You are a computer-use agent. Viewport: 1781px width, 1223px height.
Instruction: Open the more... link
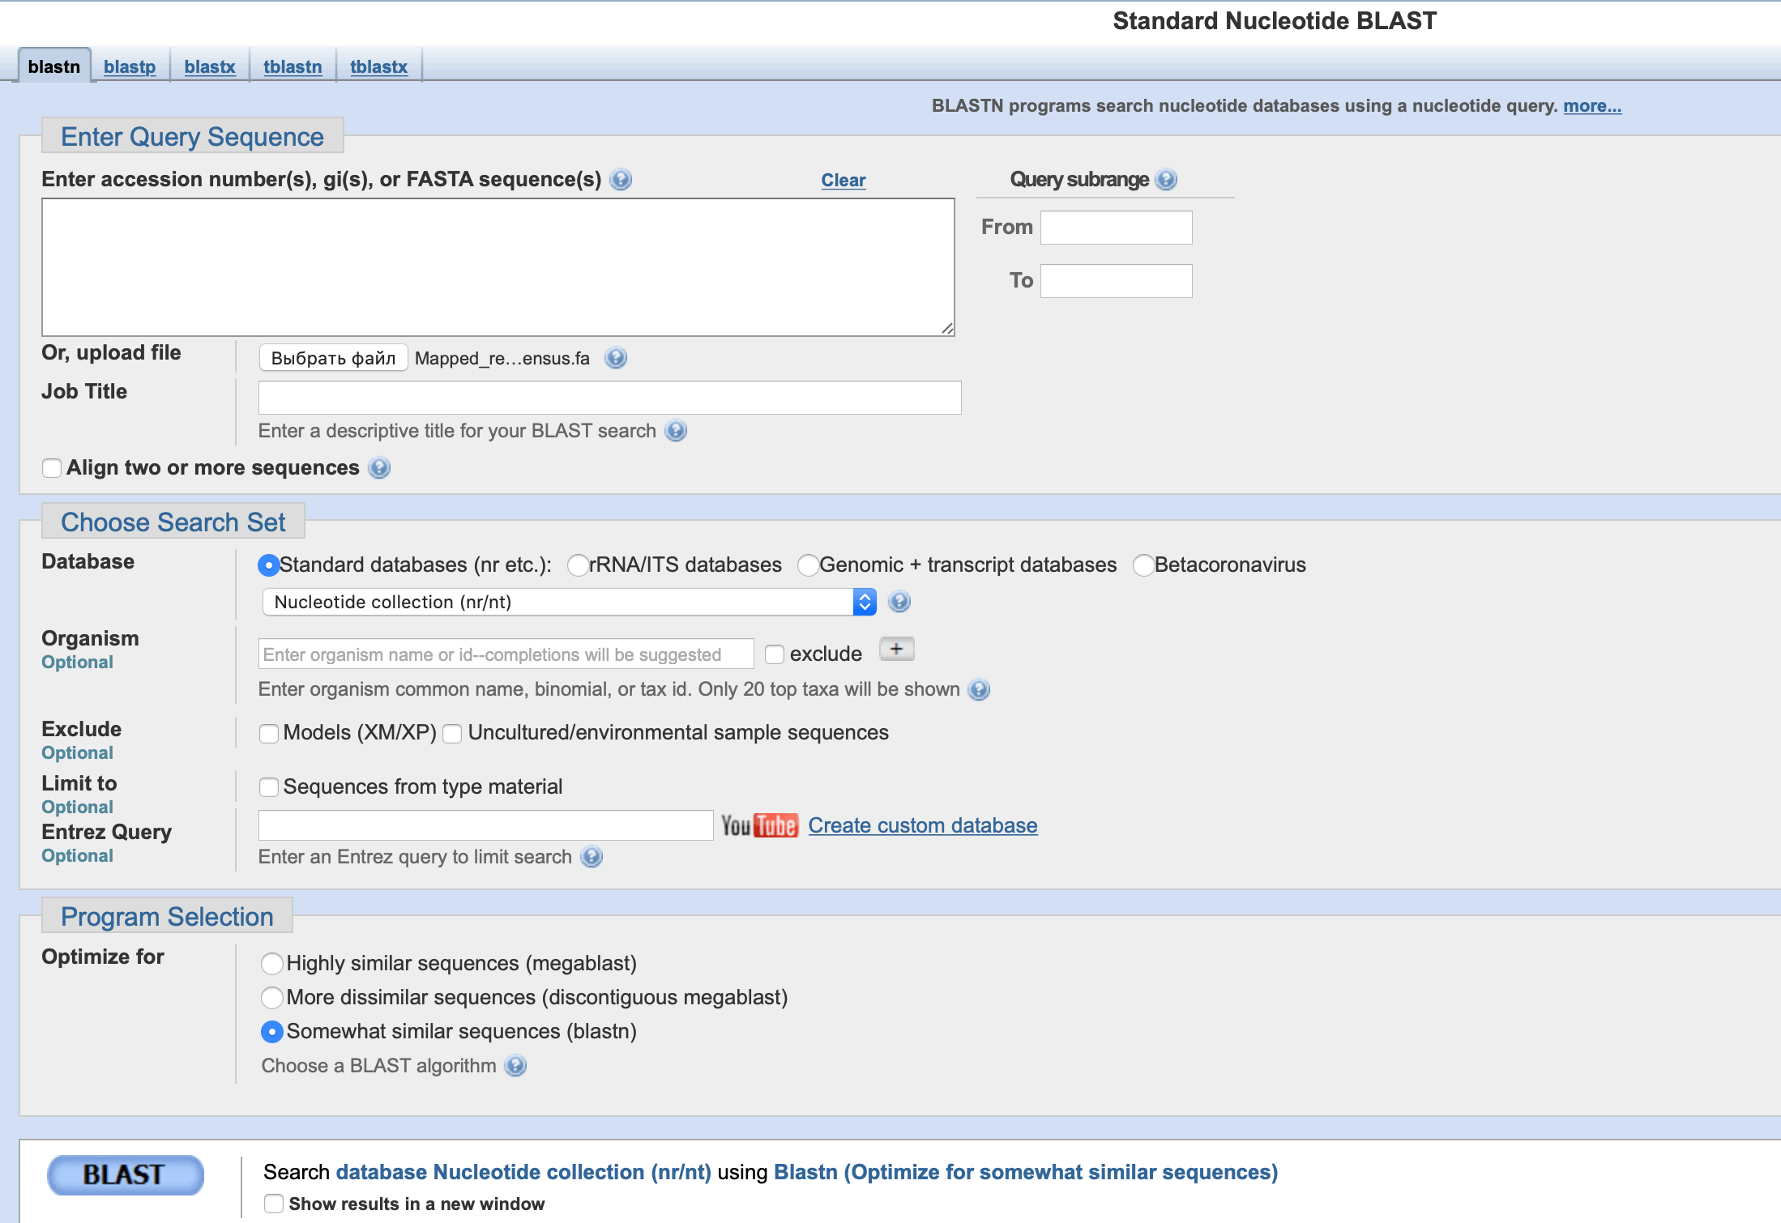click(x=1592, y=105)
